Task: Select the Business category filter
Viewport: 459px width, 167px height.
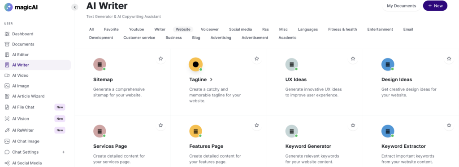Action: tap(173, 38)
